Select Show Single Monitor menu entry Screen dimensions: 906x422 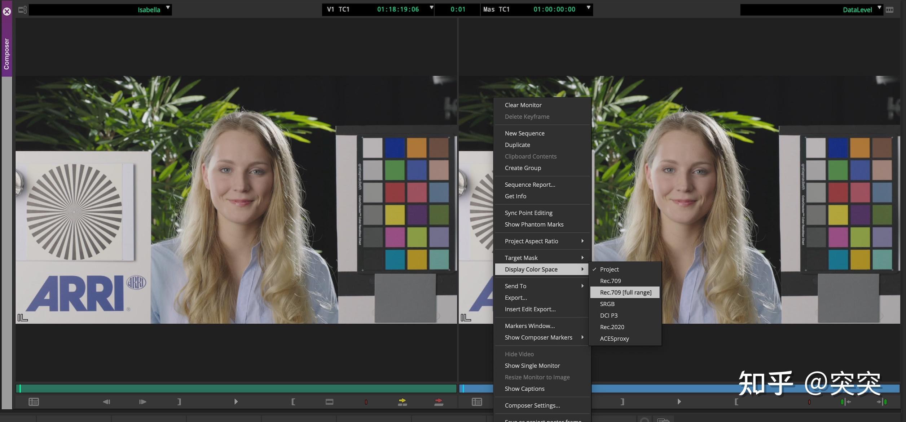[x=532, y=365]
